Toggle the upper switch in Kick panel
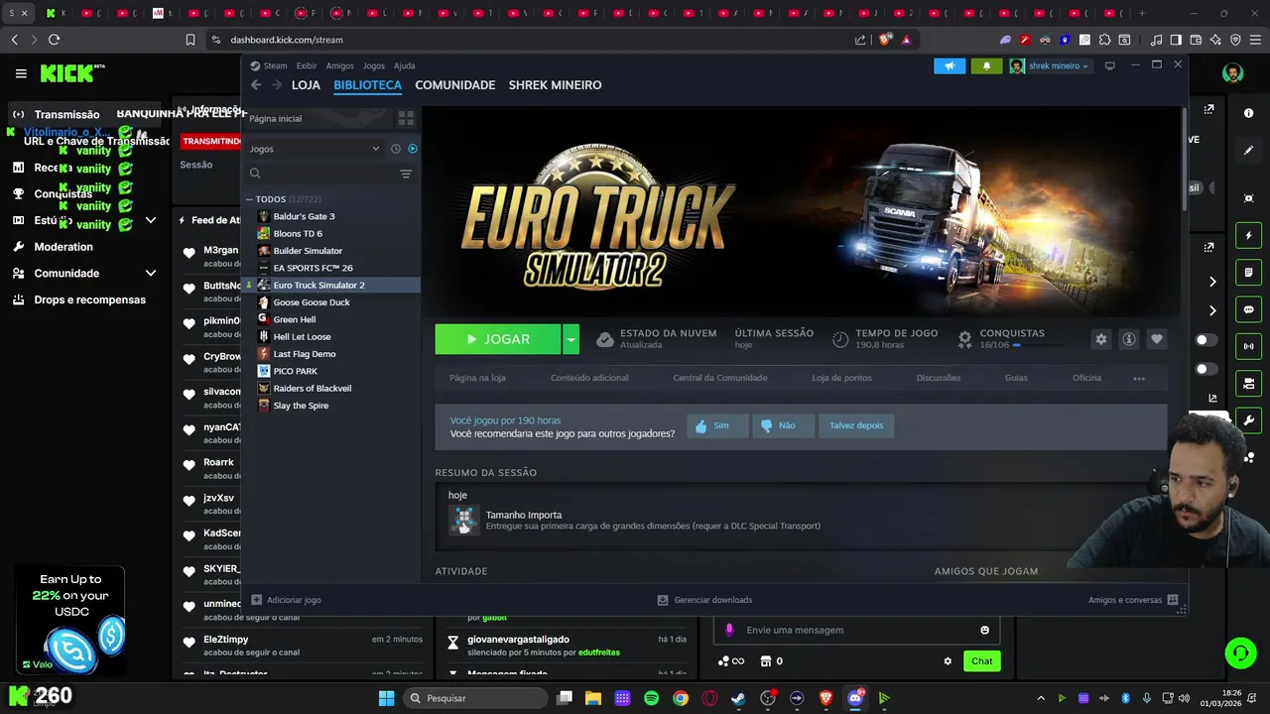 click(1206, 340)
